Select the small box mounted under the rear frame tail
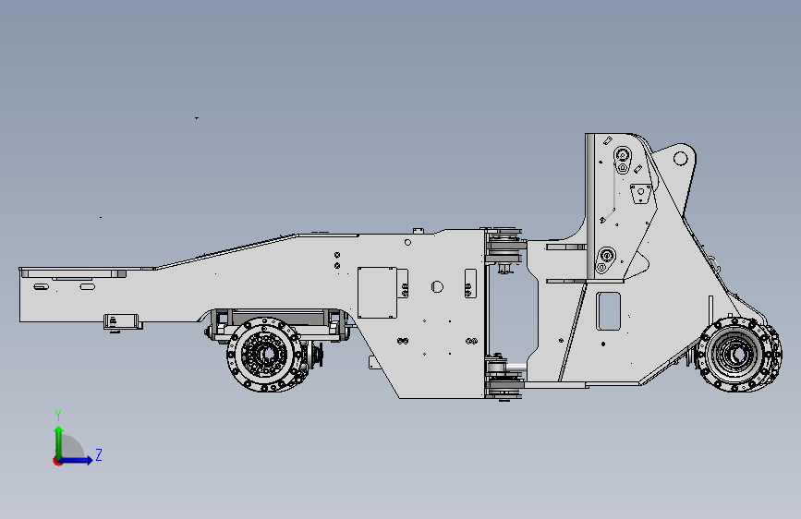The height and width of the screenshot is (519, 801). 122,322
